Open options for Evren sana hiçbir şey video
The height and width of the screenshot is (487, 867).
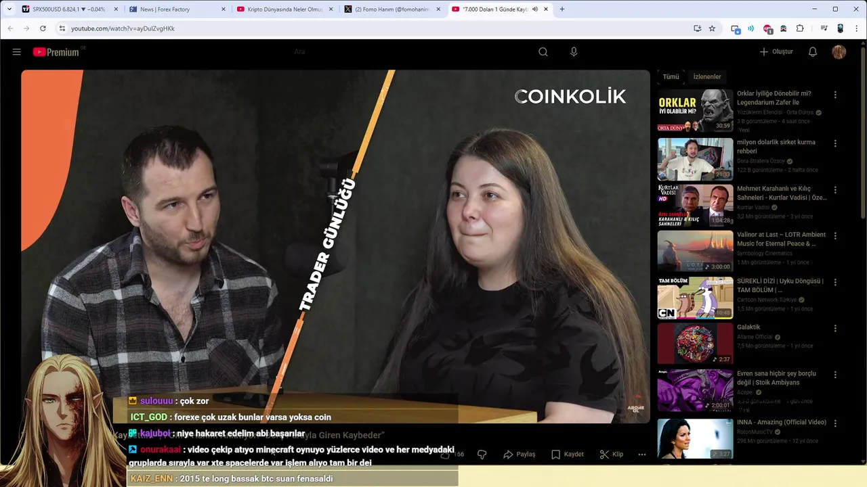pos(835,374)
